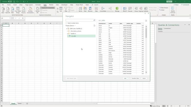
Task: Click the Sort A to Z icon
Action: [x=58, y=9]
